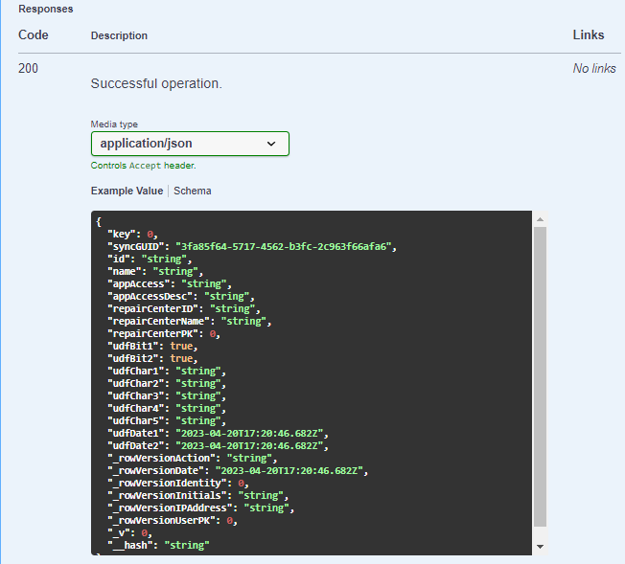Viewport: 625px width, 564px height.
Task: Click the "udfDate1" timestamp line
Action: pyautogui.click(x=218, y=434)
